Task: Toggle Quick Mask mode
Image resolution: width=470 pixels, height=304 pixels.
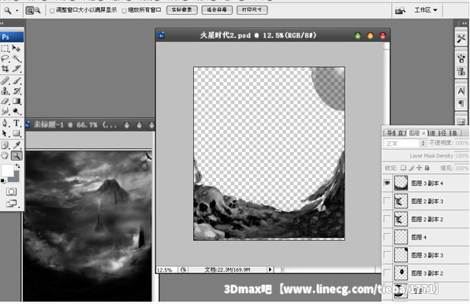Action: click(x=11, y=191)
